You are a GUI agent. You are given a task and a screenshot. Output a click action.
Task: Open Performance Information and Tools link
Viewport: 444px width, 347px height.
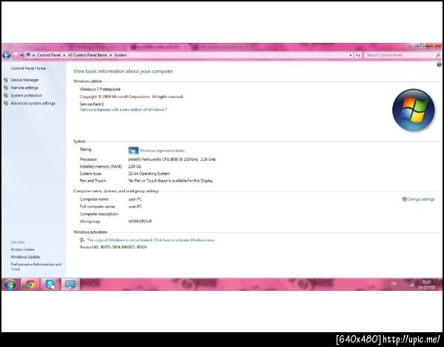click(36, 266)
